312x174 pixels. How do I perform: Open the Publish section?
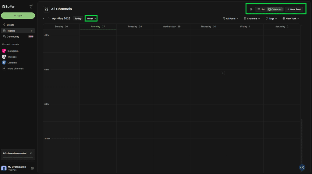[18, 31]
